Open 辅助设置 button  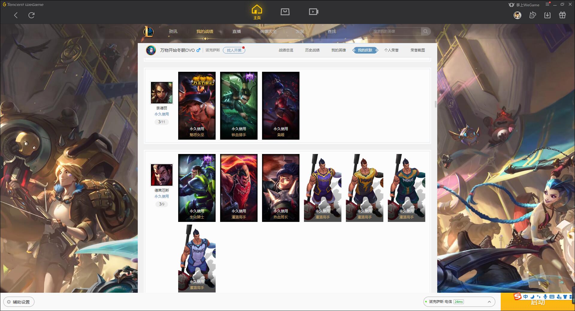point(19,302)
